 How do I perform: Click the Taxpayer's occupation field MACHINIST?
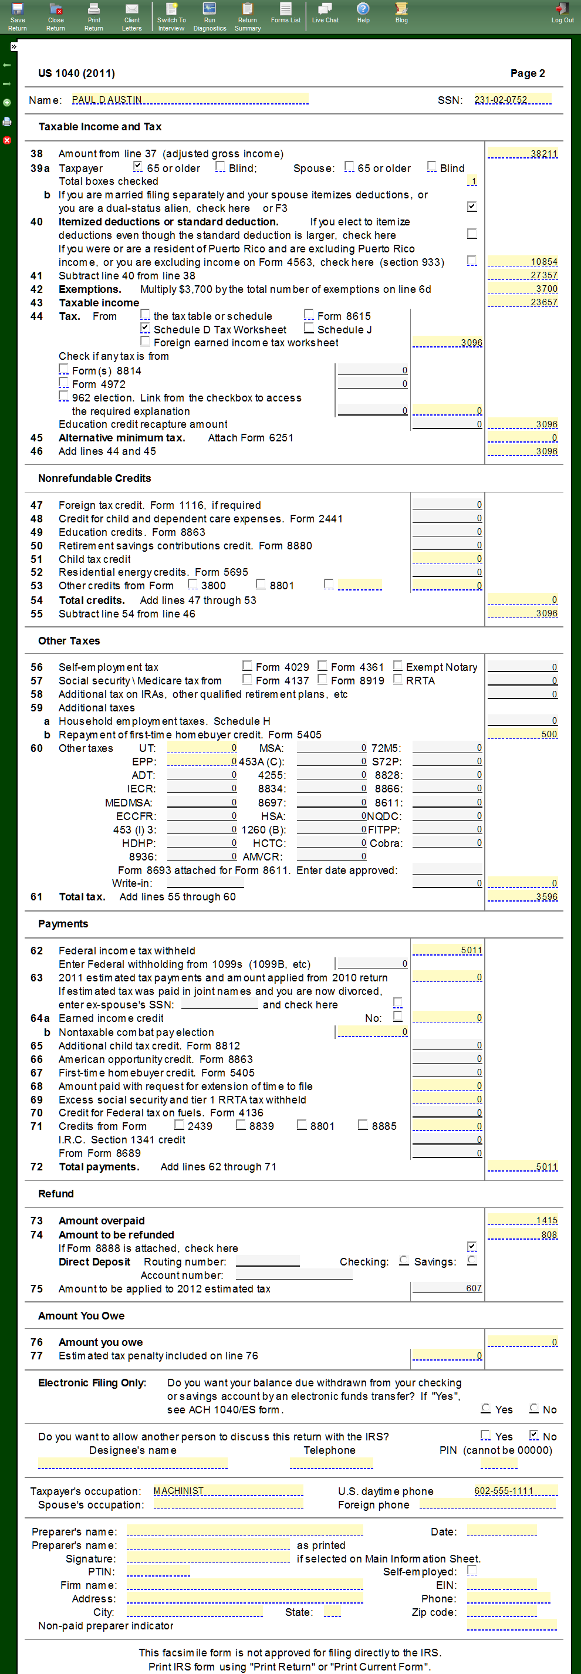point(228,1491)
